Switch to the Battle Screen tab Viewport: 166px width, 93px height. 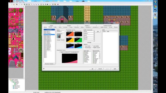(x=104, y=27)
